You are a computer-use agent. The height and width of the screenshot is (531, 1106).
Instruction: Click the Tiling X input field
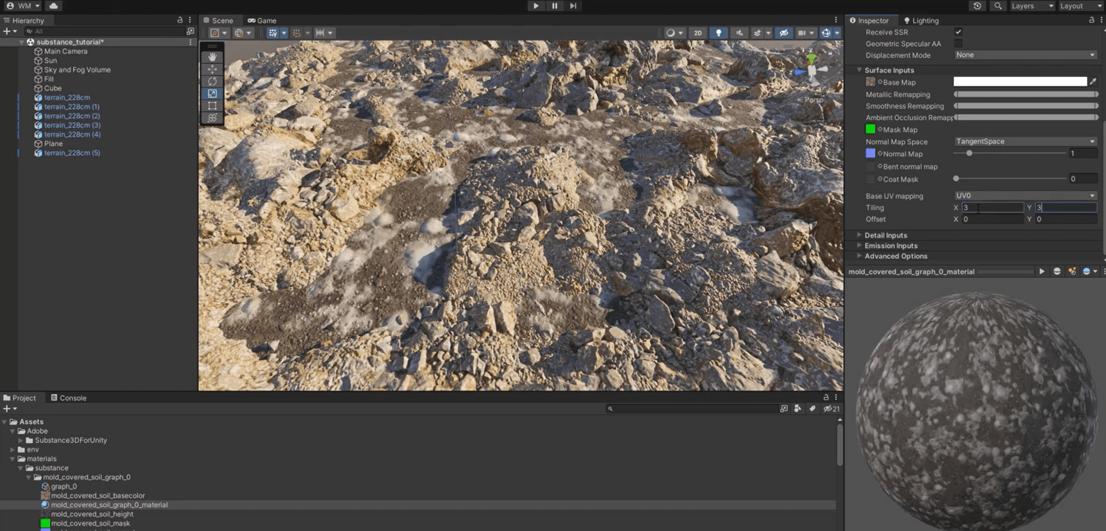tap(993, 208)
